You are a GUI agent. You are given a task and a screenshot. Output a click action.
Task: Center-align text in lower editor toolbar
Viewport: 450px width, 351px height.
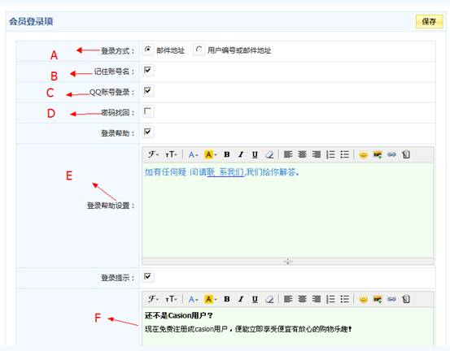(302, 299)
